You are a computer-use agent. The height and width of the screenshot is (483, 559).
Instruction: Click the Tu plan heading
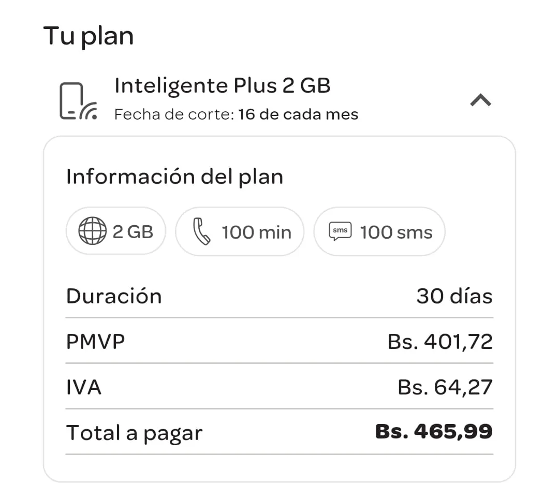point(89,36)
